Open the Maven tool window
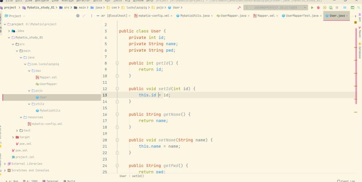The width and height of the screenshot is (362, 182). (360, 32)
